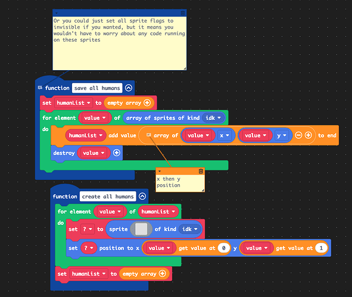
Task: Add item to empty array in create function
Action: 163,273
